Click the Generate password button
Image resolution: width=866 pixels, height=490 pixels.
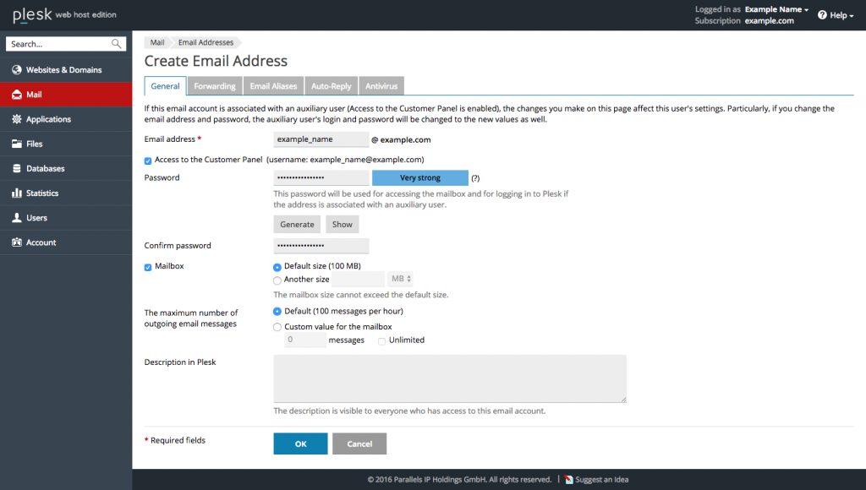pyautogui.click(x=296, y=224)
